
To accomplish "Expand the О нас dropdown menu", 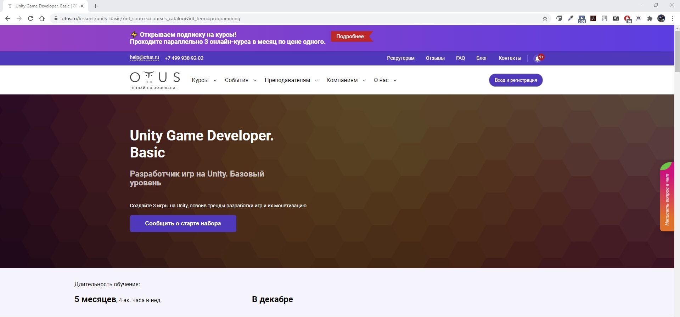I will 385,80.
